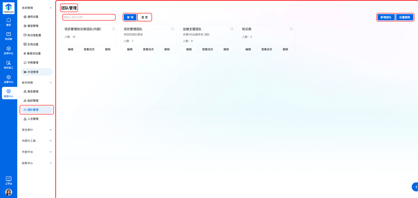
Task: Open 知识加工 in left rail
Action: pos(9,65)
